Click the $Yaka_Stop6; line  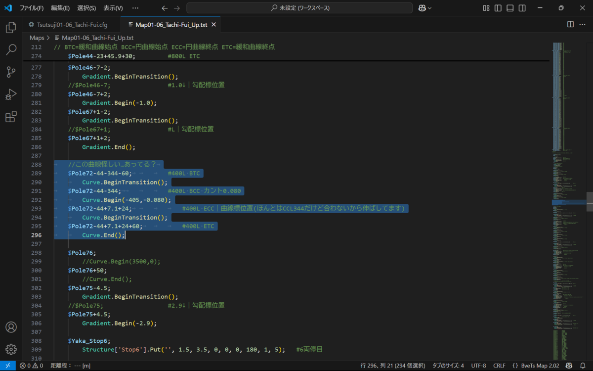(89, 341)
